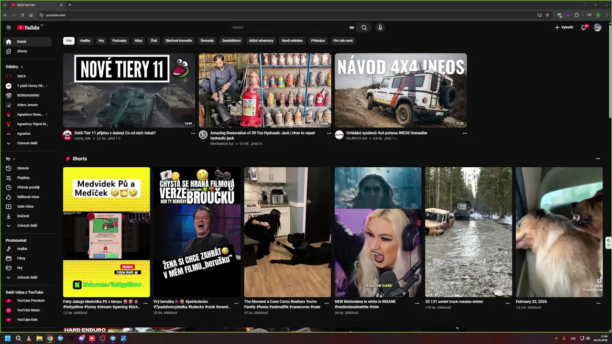Select the Zemědělství filter chip
Image resolution: width=612 pixels, height=344 pixels.
click(x=231, y=41)
